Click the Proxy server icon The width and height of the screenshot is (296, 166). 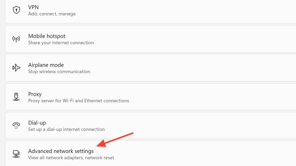(16, 97)
